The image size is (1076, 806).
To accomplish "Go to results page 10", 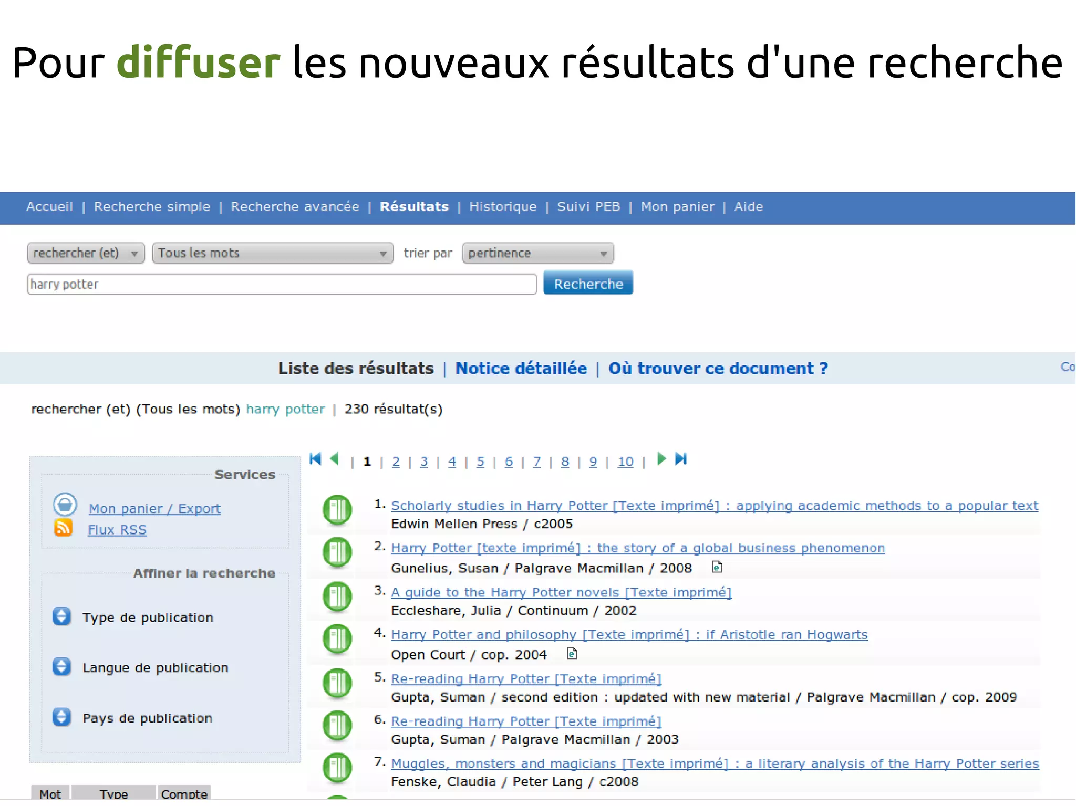I will pyautogui.click(x=625, y=462).
